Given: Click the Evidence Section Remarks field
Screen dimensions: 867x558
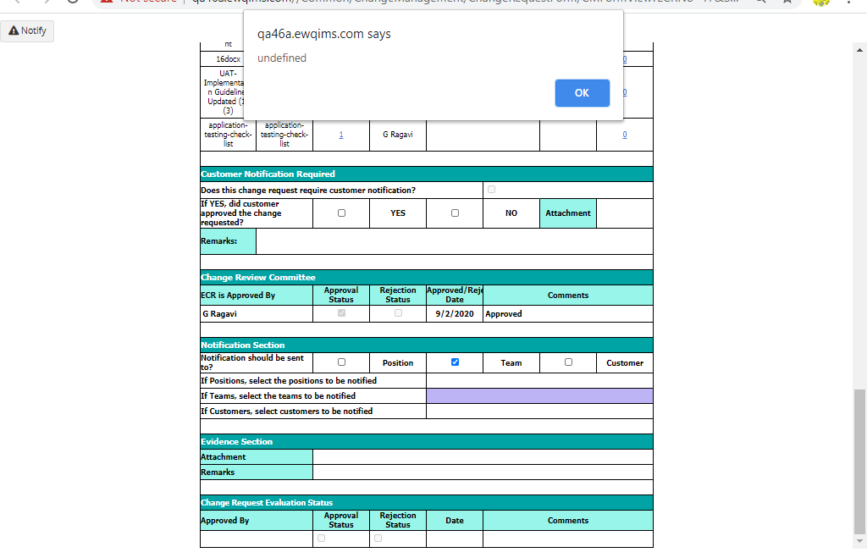Looking at the screenshot, I should (x=483, y=472).
